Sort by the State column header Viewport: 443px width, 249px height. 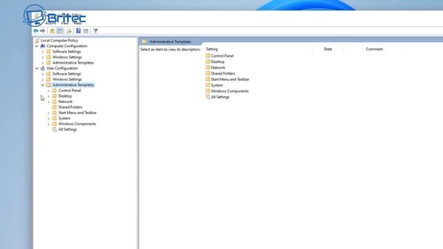327,49
